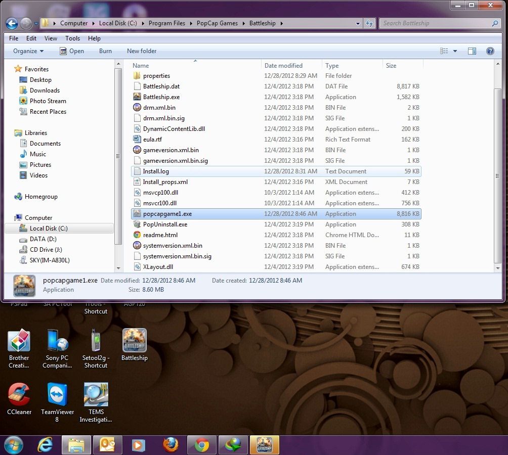Select the readme.html Chrome icon
This screenshot has width=508, height=455.
tap(137, 235)
